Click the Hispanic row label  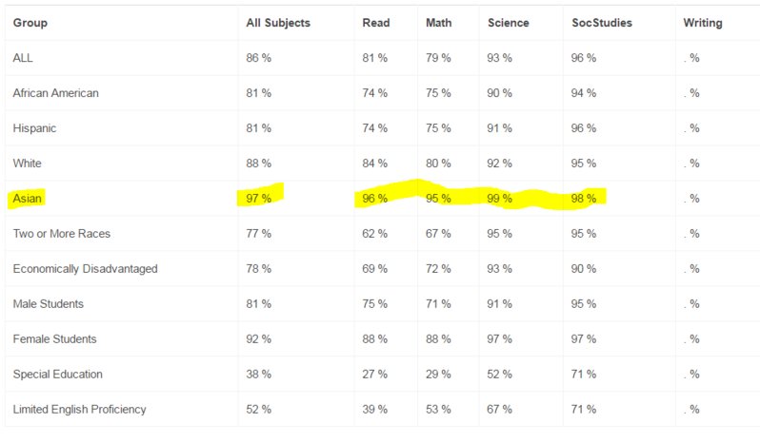click(34, 128)
